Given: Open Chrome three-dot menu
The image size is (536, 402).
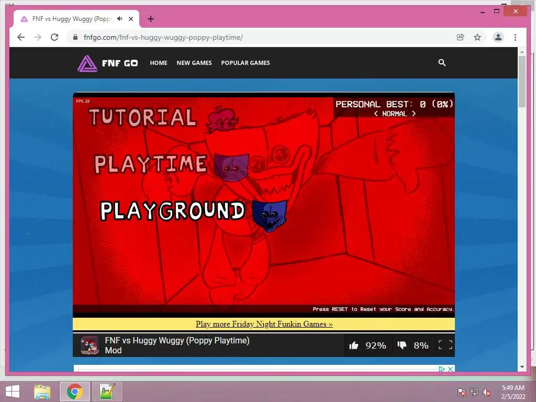Looking at the screenshot, I should pos(515,37).
